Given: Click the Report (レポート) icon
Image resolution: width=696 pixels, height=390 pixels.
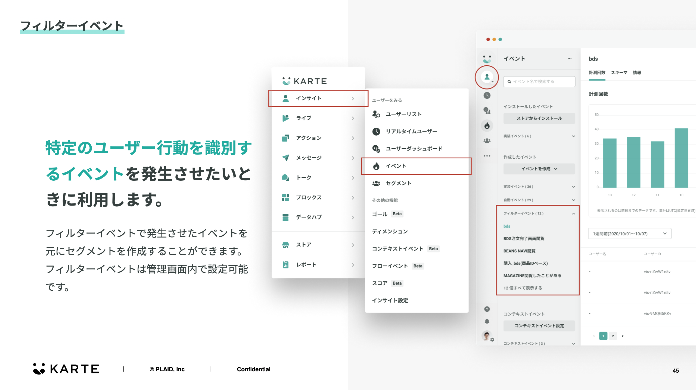Looking at the screenshot, I should pyautogui.click(x=285, y=265).
